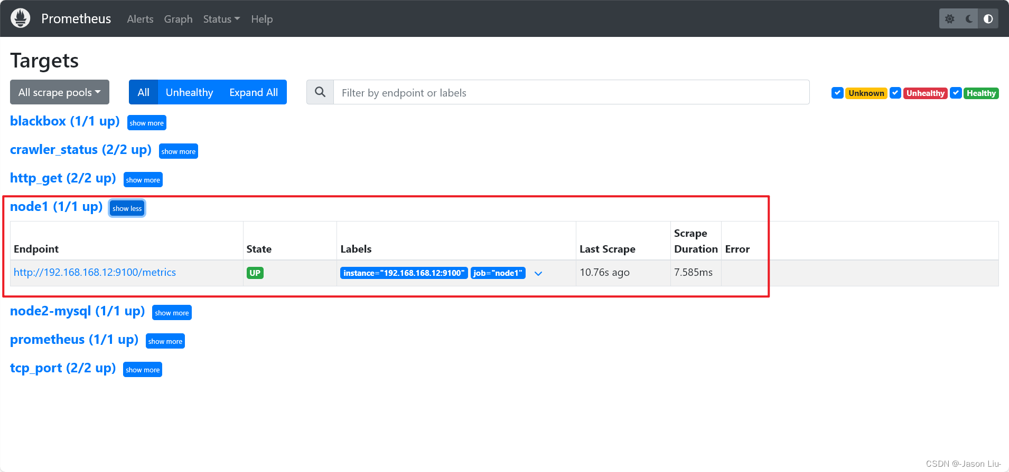Collapse node1 with show less
The width and height of the screenshot is (1009, 472).
tap(127, 208)
